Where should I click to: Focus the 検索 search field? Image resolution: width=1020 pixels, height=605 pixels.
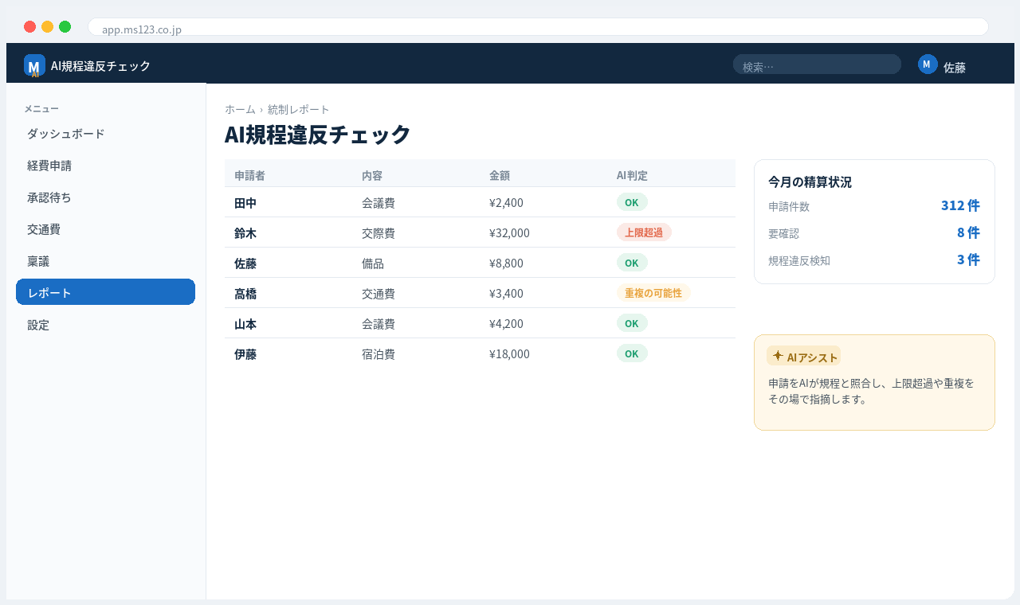(x=817, y=64)
